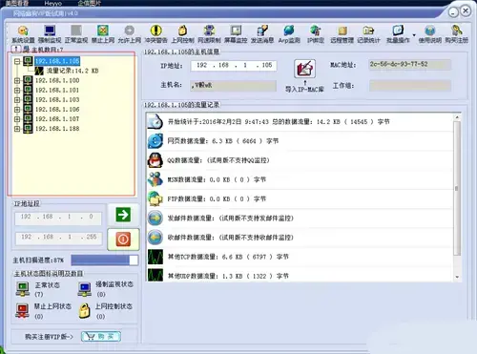477x354 pixels.
Task: Click traffic list scrollbar down arrow
Action: pos(457,277)
